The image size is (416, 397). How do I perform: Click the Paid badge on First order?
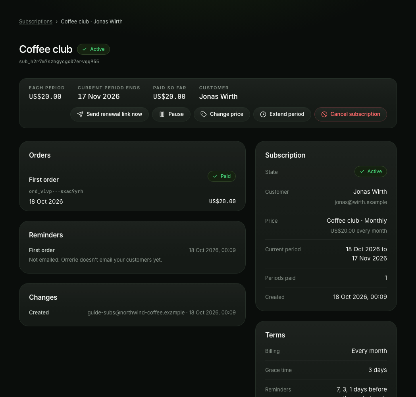[221, 176]
